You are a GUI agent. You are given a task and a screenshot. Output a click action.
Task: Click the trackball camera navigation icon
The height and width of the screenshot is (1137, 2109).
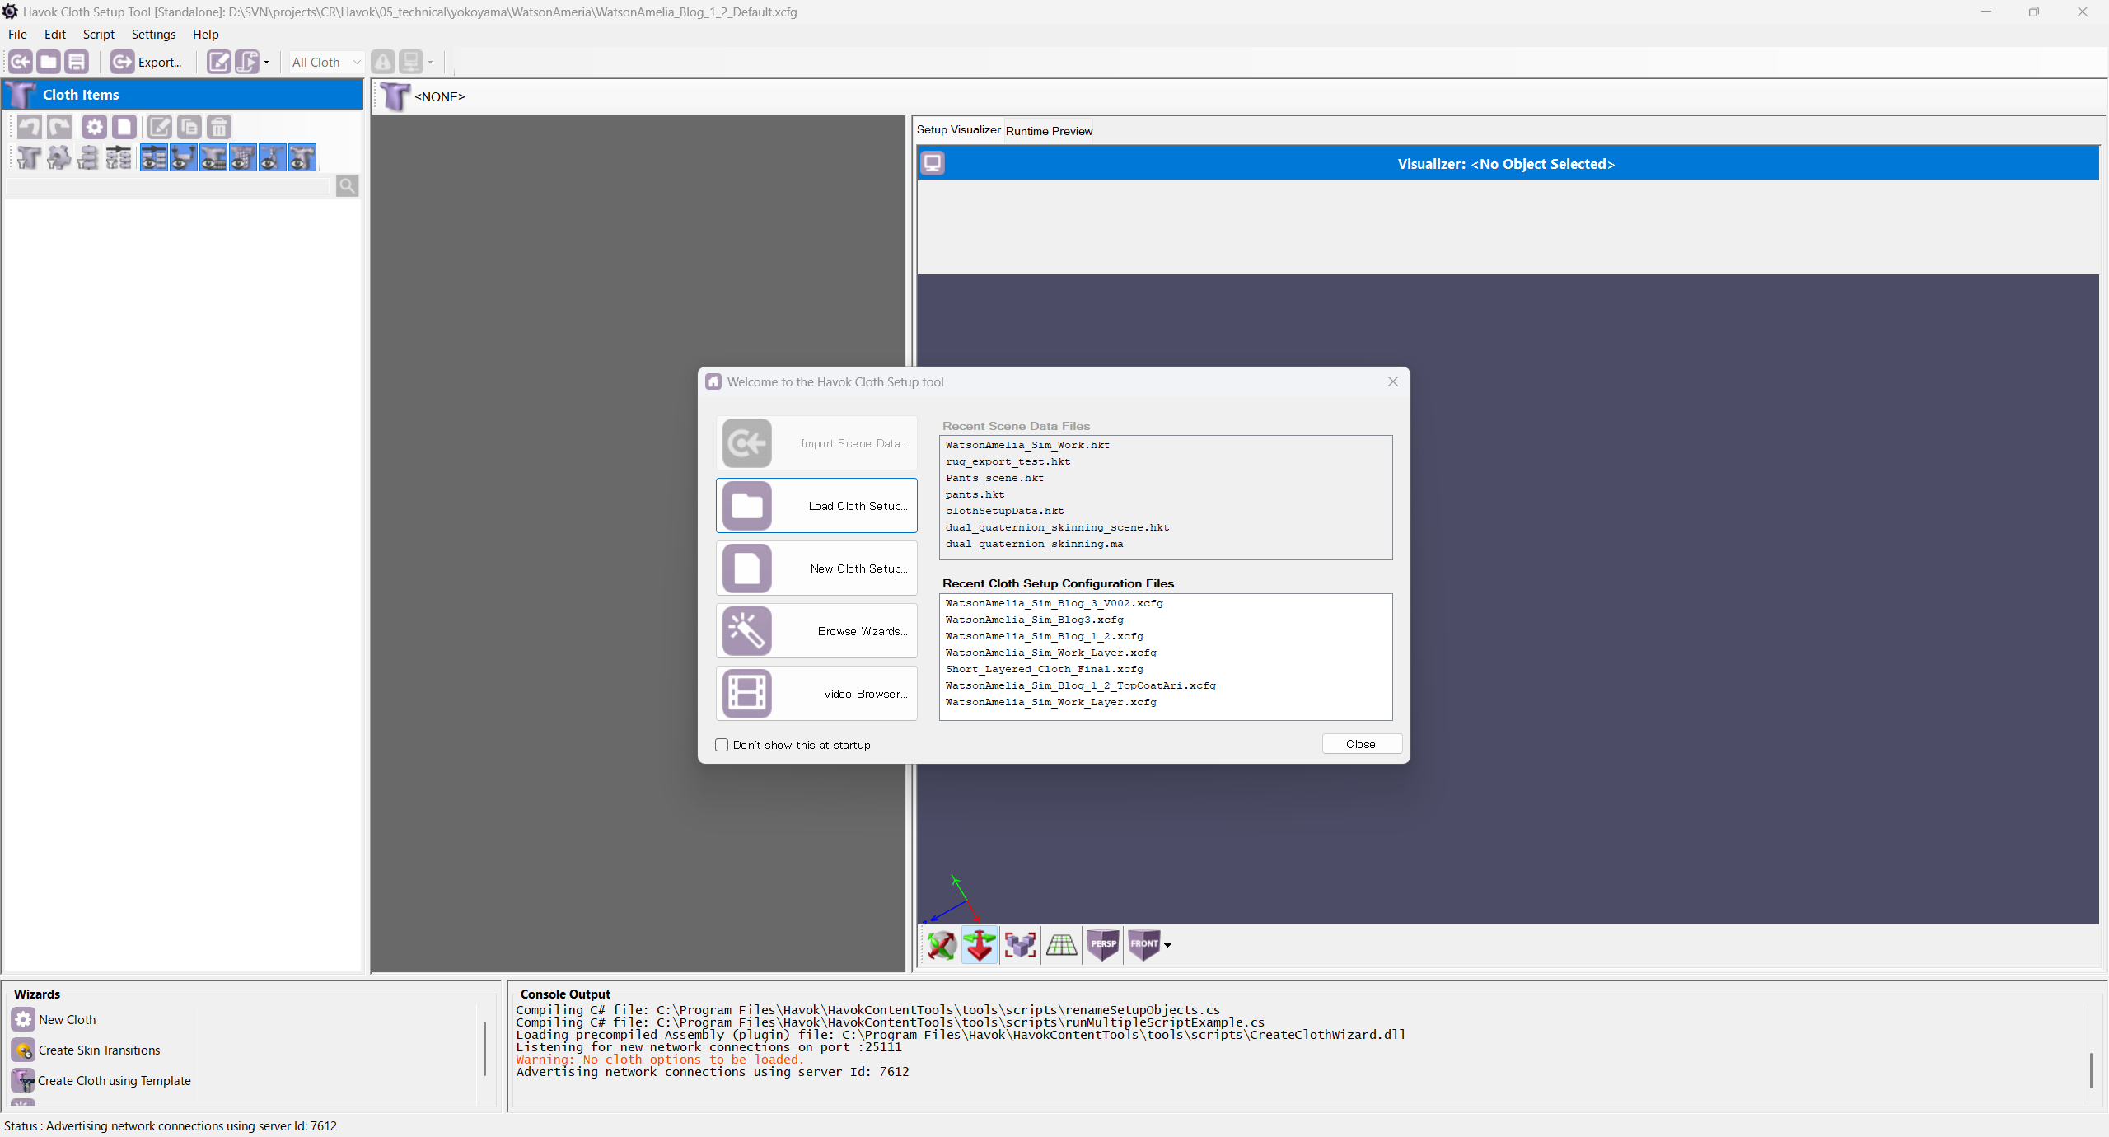941,945
